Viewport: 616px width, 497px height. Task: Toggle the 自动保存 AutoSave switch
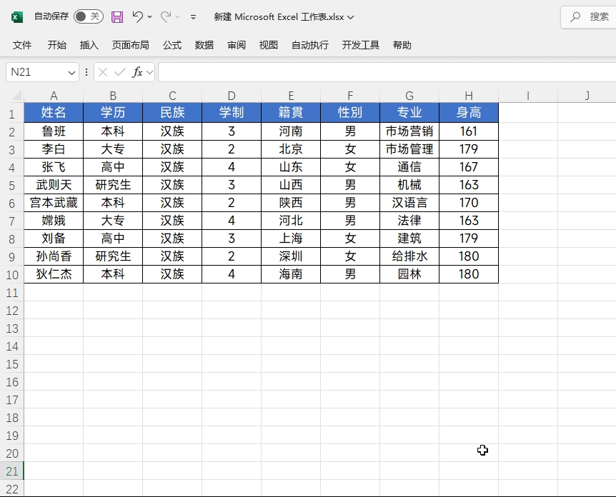pyautogui.click(x=88, y=16)
